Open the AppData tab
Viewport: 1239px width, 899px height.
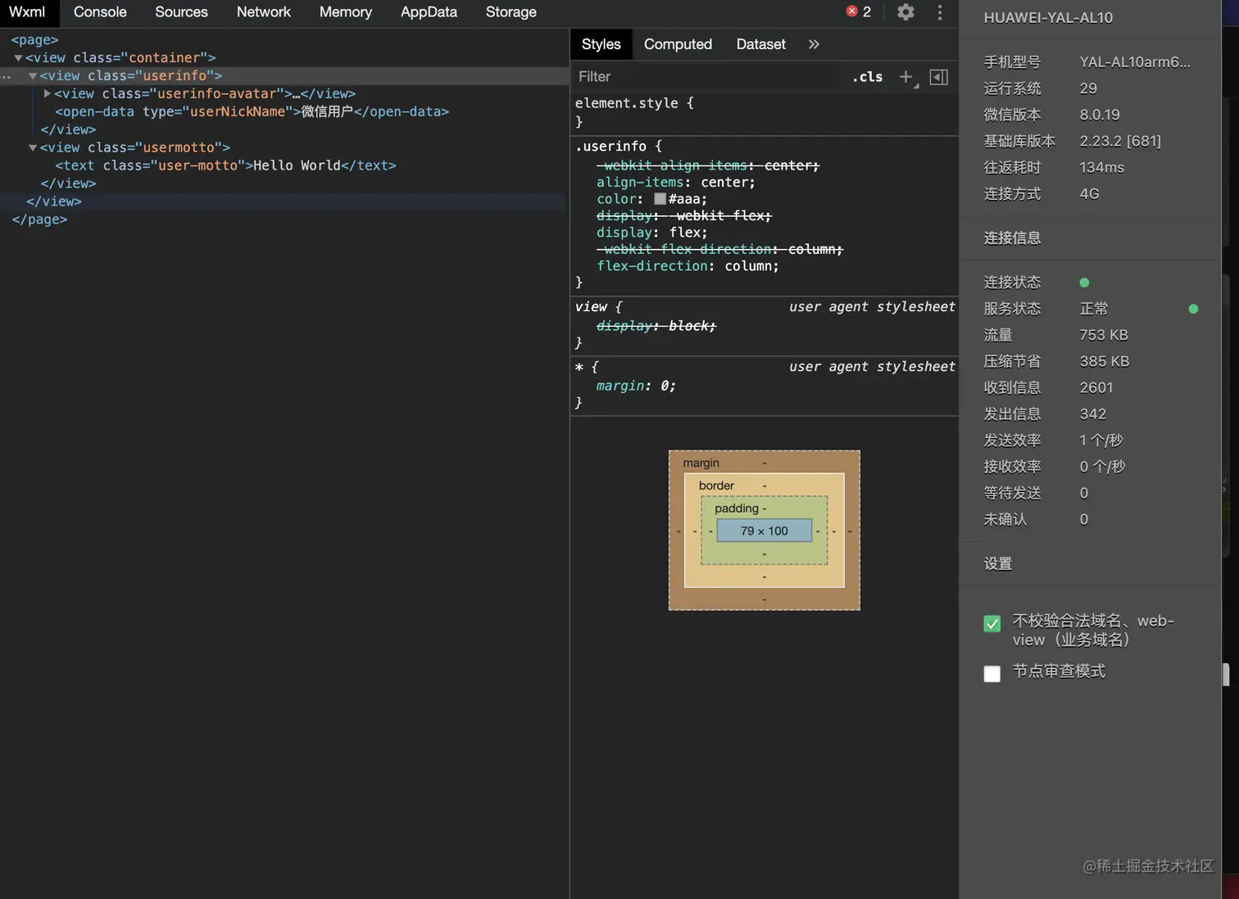coord(429,12)
